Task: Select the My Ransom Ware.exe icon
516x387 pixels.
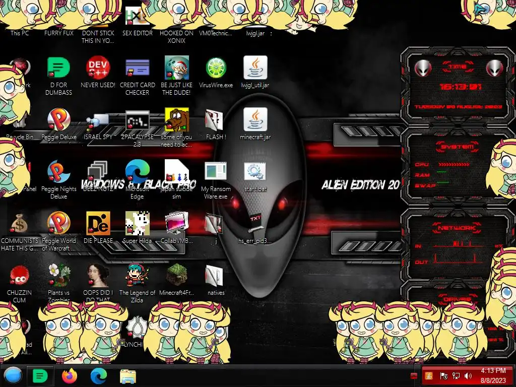Action: [216, 171]
